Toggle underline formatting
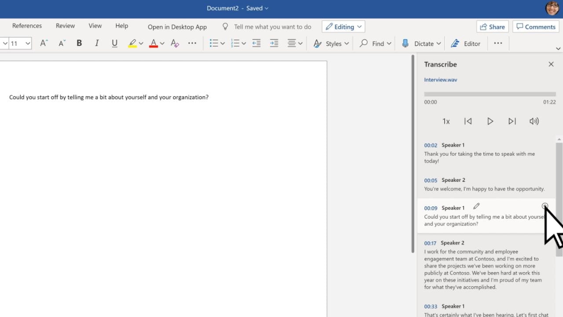 114,43
